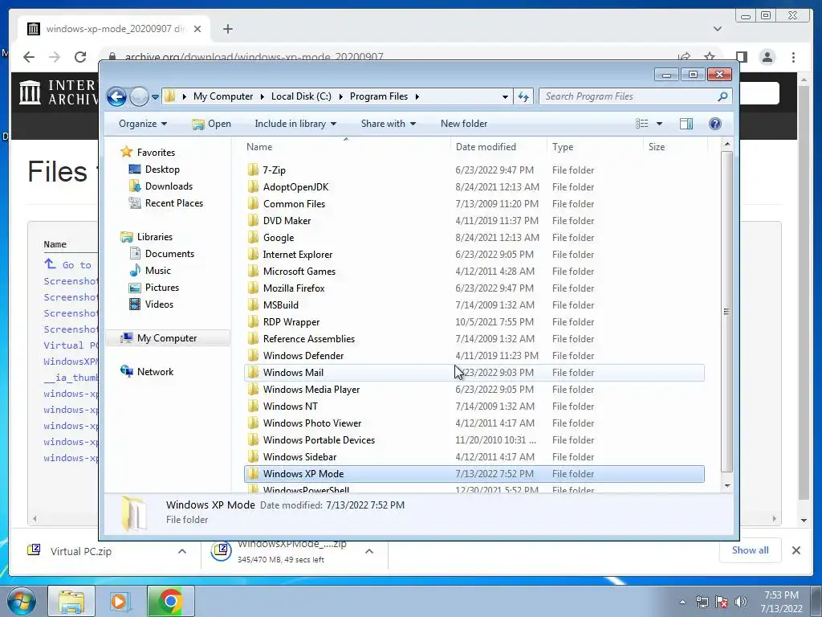Select the 7-Zip folder icon
The height and width of the screenshot is (617, 822).
[253, 170]
